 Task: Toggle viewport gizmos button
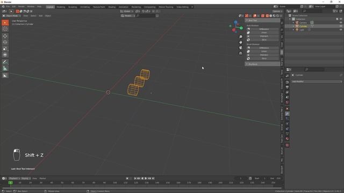(247, 16)
